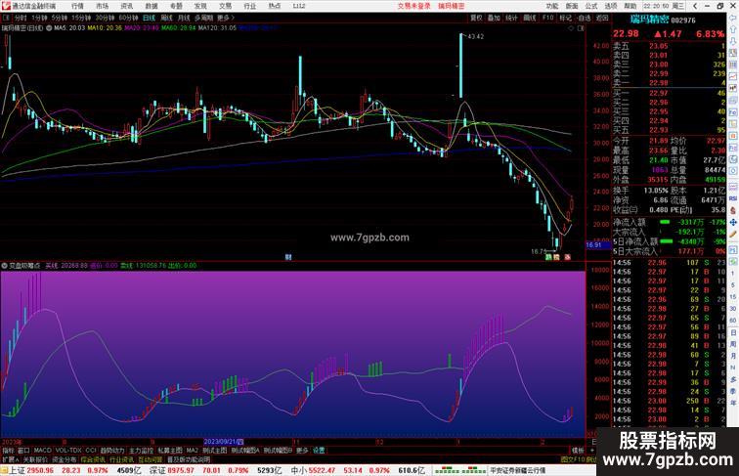
Task: Click the 复权 toolbar button
Action: pyautogui.click(x=476, y=18)
